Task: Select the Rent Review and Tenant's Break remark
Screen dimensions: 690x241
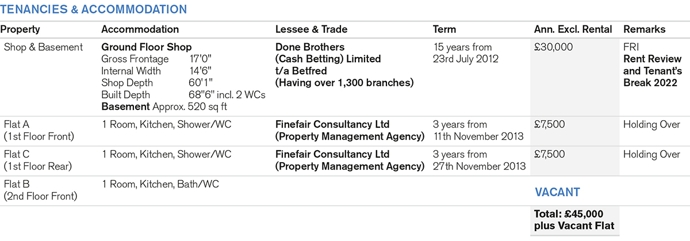Action: click(652, 71)
